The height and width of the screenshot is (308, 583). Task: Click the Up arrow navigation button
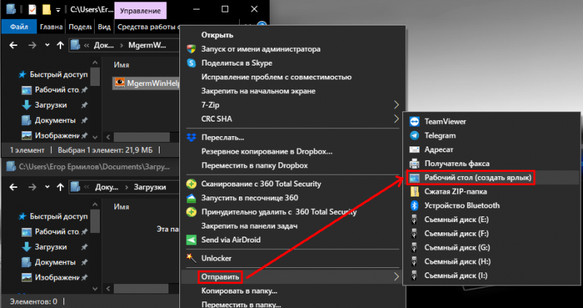pos(58,46)
